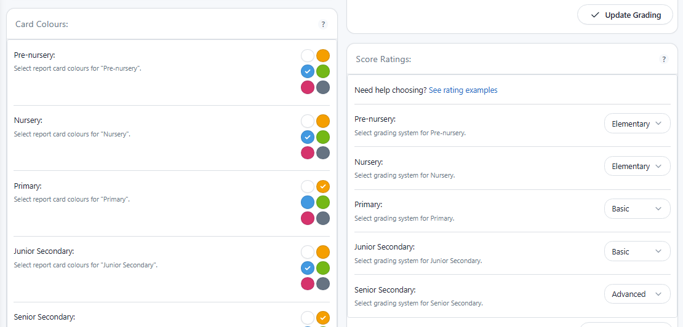Expand Pre-nursery grading system dropdown
This screenshot has width=683, height=327.
(637, 124)
